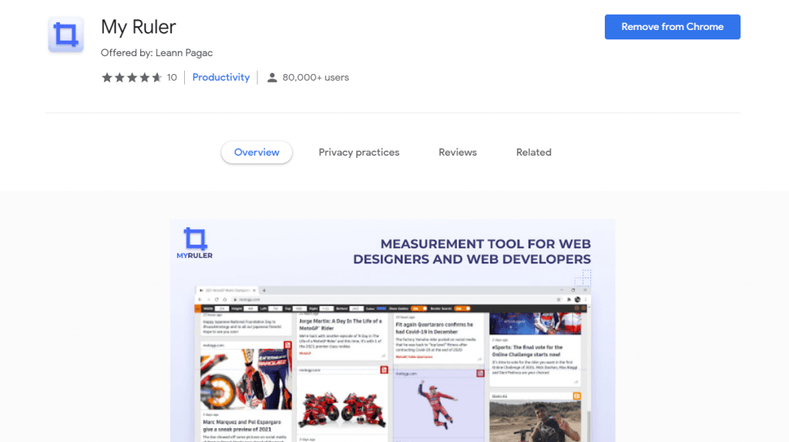Screen dimensions: 789x442
Task: Click the MYRULER logo in preview image
Action: click(195, 243)
